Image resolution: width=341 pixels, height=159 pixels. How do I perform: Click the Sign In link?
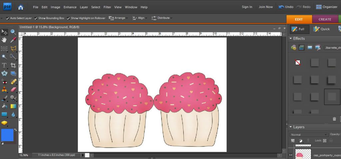point(247,7)
